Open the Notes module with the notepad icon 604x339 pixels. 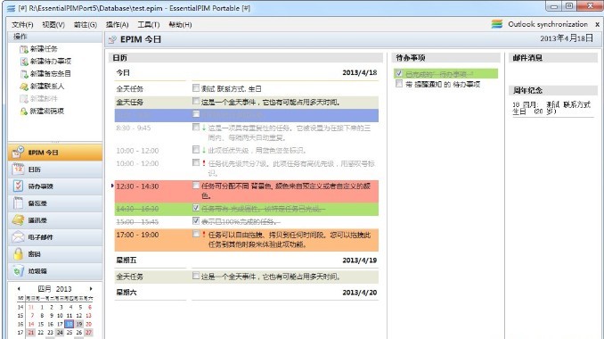coord(55,203)
